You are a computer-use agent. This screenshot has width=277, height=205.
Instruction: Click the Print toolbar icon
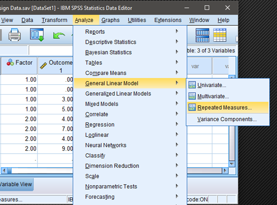point(14,35)
